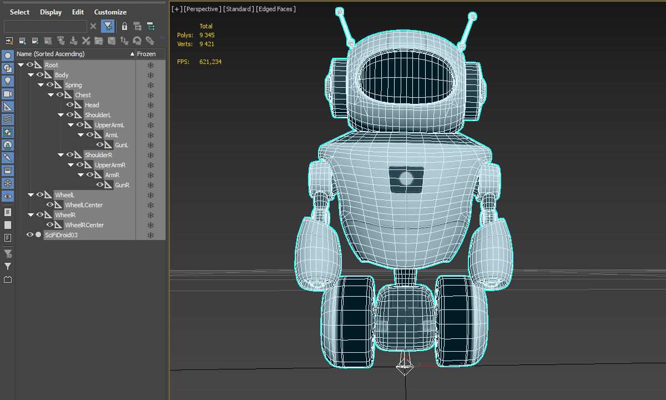Toggle frozen snowflake for SciFiDroid03 row

click(x=150, y=235)
